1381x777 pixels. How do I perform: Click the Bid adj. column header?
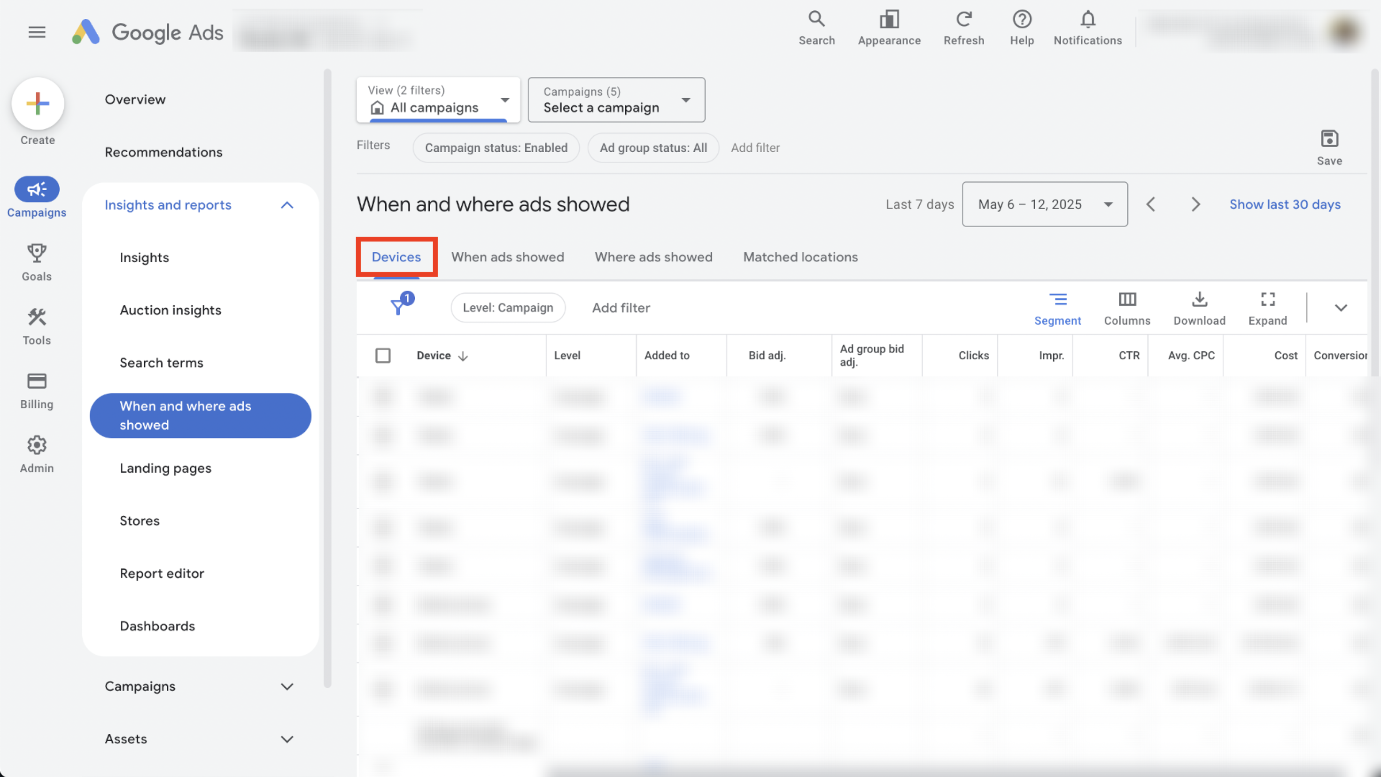pyautogui.click(x=767, y=356)
